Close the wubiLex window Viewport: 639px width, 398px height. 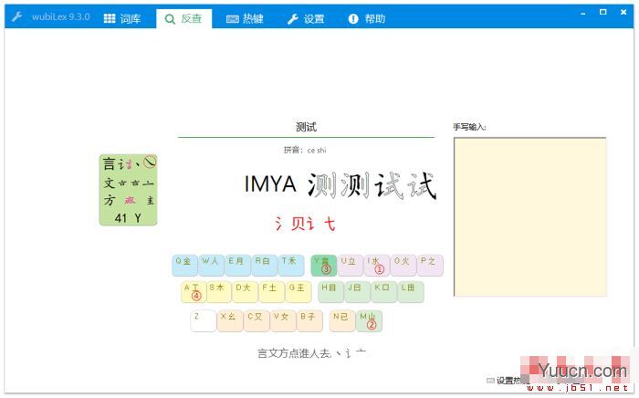[x=623, y=12]
